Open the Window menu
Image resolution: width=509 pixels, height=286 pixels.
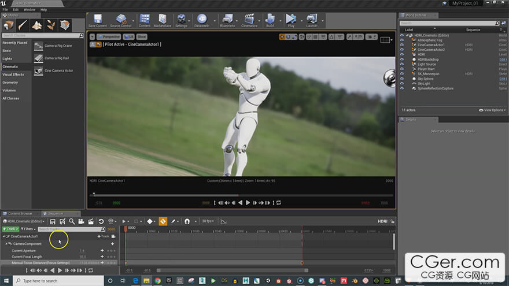pos(29,10)
